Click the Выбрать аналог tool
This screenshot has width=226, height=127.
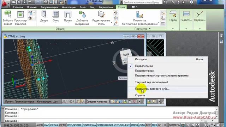tap(8, 18)
